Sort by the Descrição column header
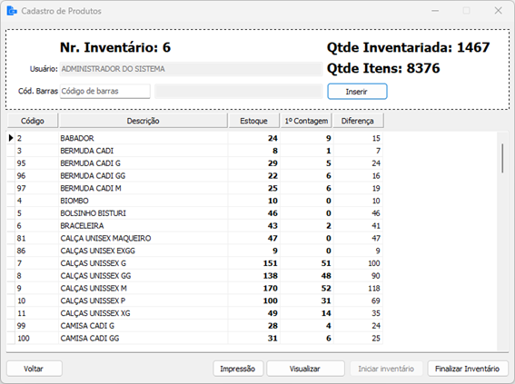 point(144,121)
